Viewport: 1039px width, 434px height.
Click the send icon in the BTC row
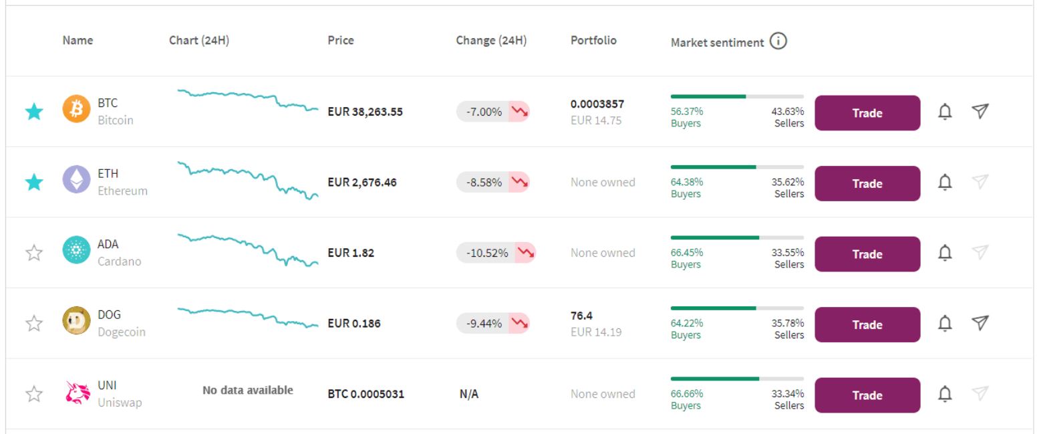pyautogui.click(x=980, y=112)
